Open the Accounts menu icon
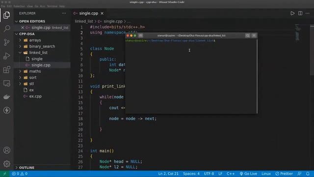This screenshot has width=314, height=177. coord(6,150)
